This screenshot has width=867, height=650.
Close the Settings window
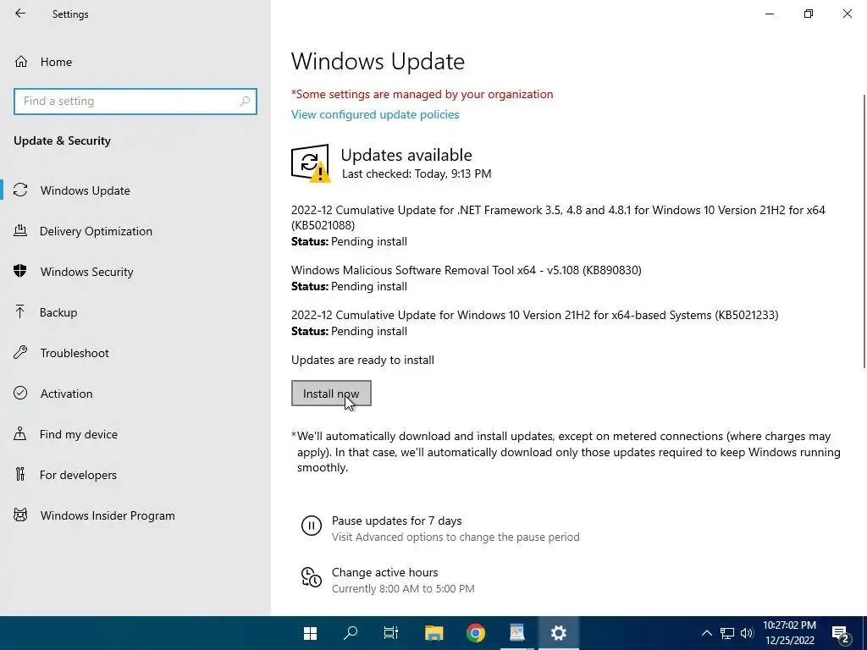[x=847, y=14]
